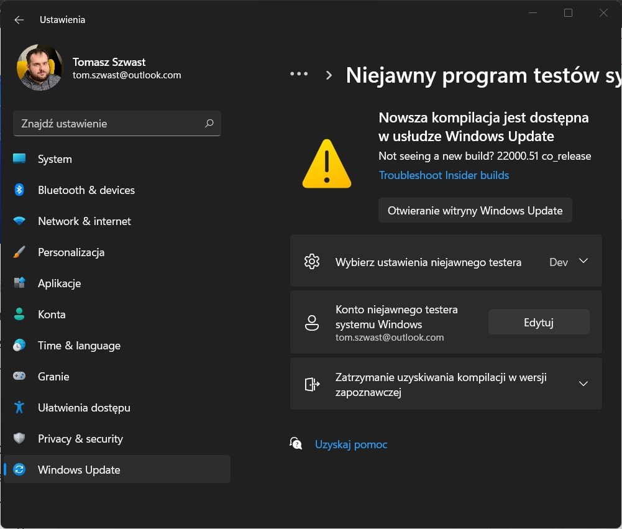Screen dimensions: 622x529
Task: Expand Wybierz ustawienia niejawnego testera row
Action: [x=446, y=260]
